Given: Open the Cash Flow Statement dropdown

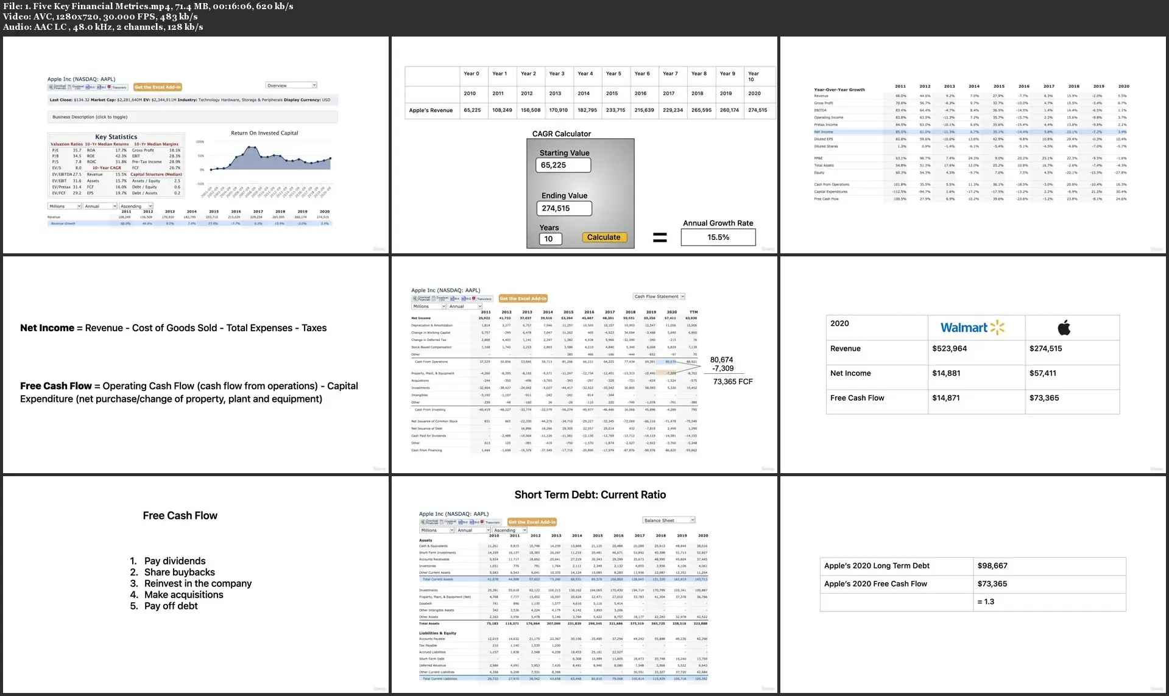Looking at the screenshot, I should tap(659, 297).
